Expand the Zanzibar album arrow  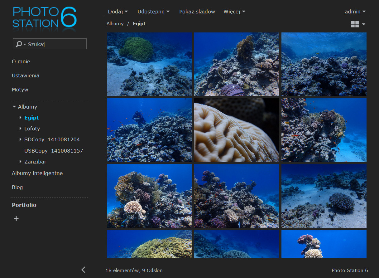click(x=21, y=162)
